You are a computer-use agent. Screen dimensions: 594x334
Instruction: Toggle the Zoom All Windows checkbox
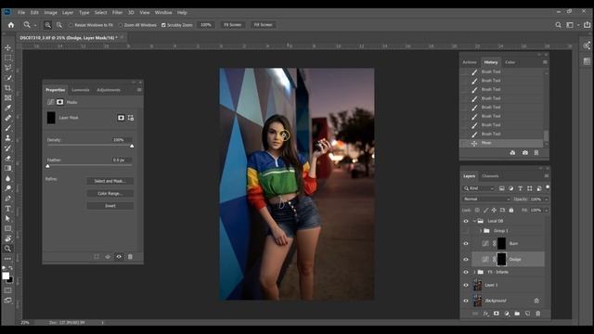(121, 25)
